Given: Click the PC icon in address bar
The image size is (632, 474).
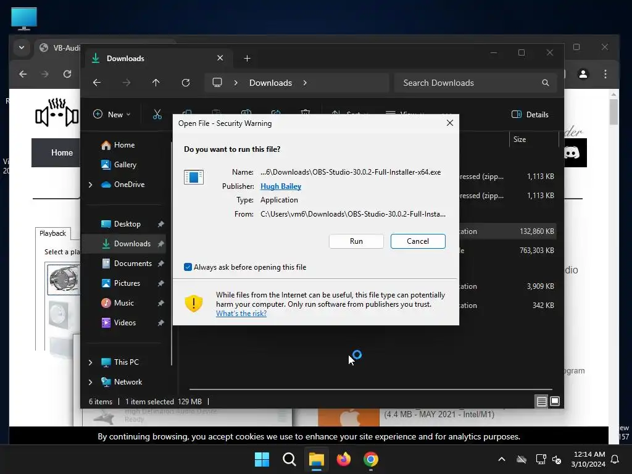Looking at the screenshot, I should tap(217, 83).
